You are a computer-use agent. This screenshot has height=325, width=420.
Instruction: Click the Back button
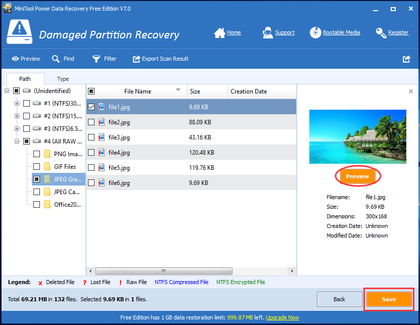pos(339,299)
